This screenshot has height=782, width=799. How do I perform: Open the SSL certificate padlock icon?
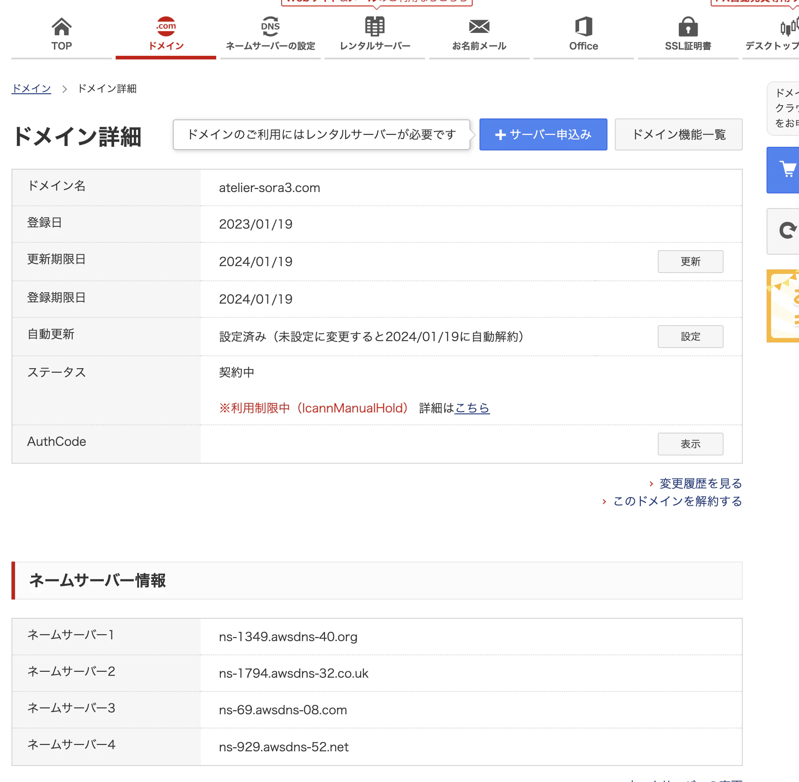click(x=688, y=27)
